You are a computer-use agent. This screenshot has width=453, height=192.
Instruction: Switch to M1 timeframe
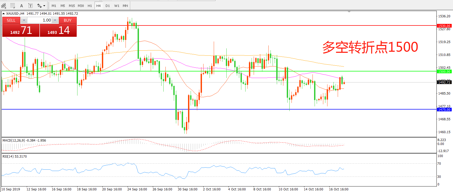pyautogui.click(x=54, y=6)
